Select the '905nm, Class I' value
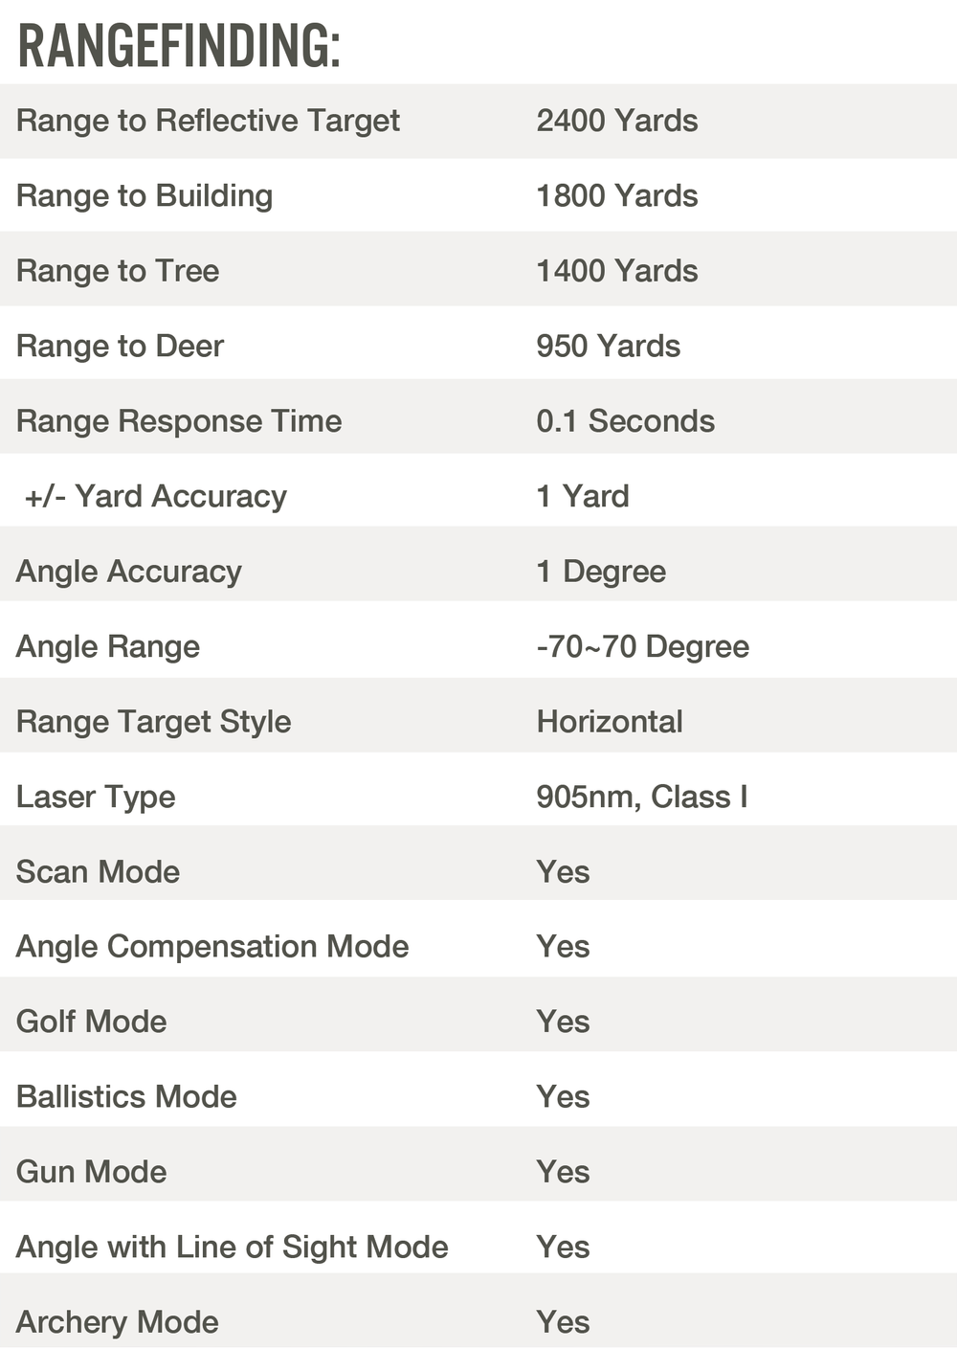 point(641,797)
